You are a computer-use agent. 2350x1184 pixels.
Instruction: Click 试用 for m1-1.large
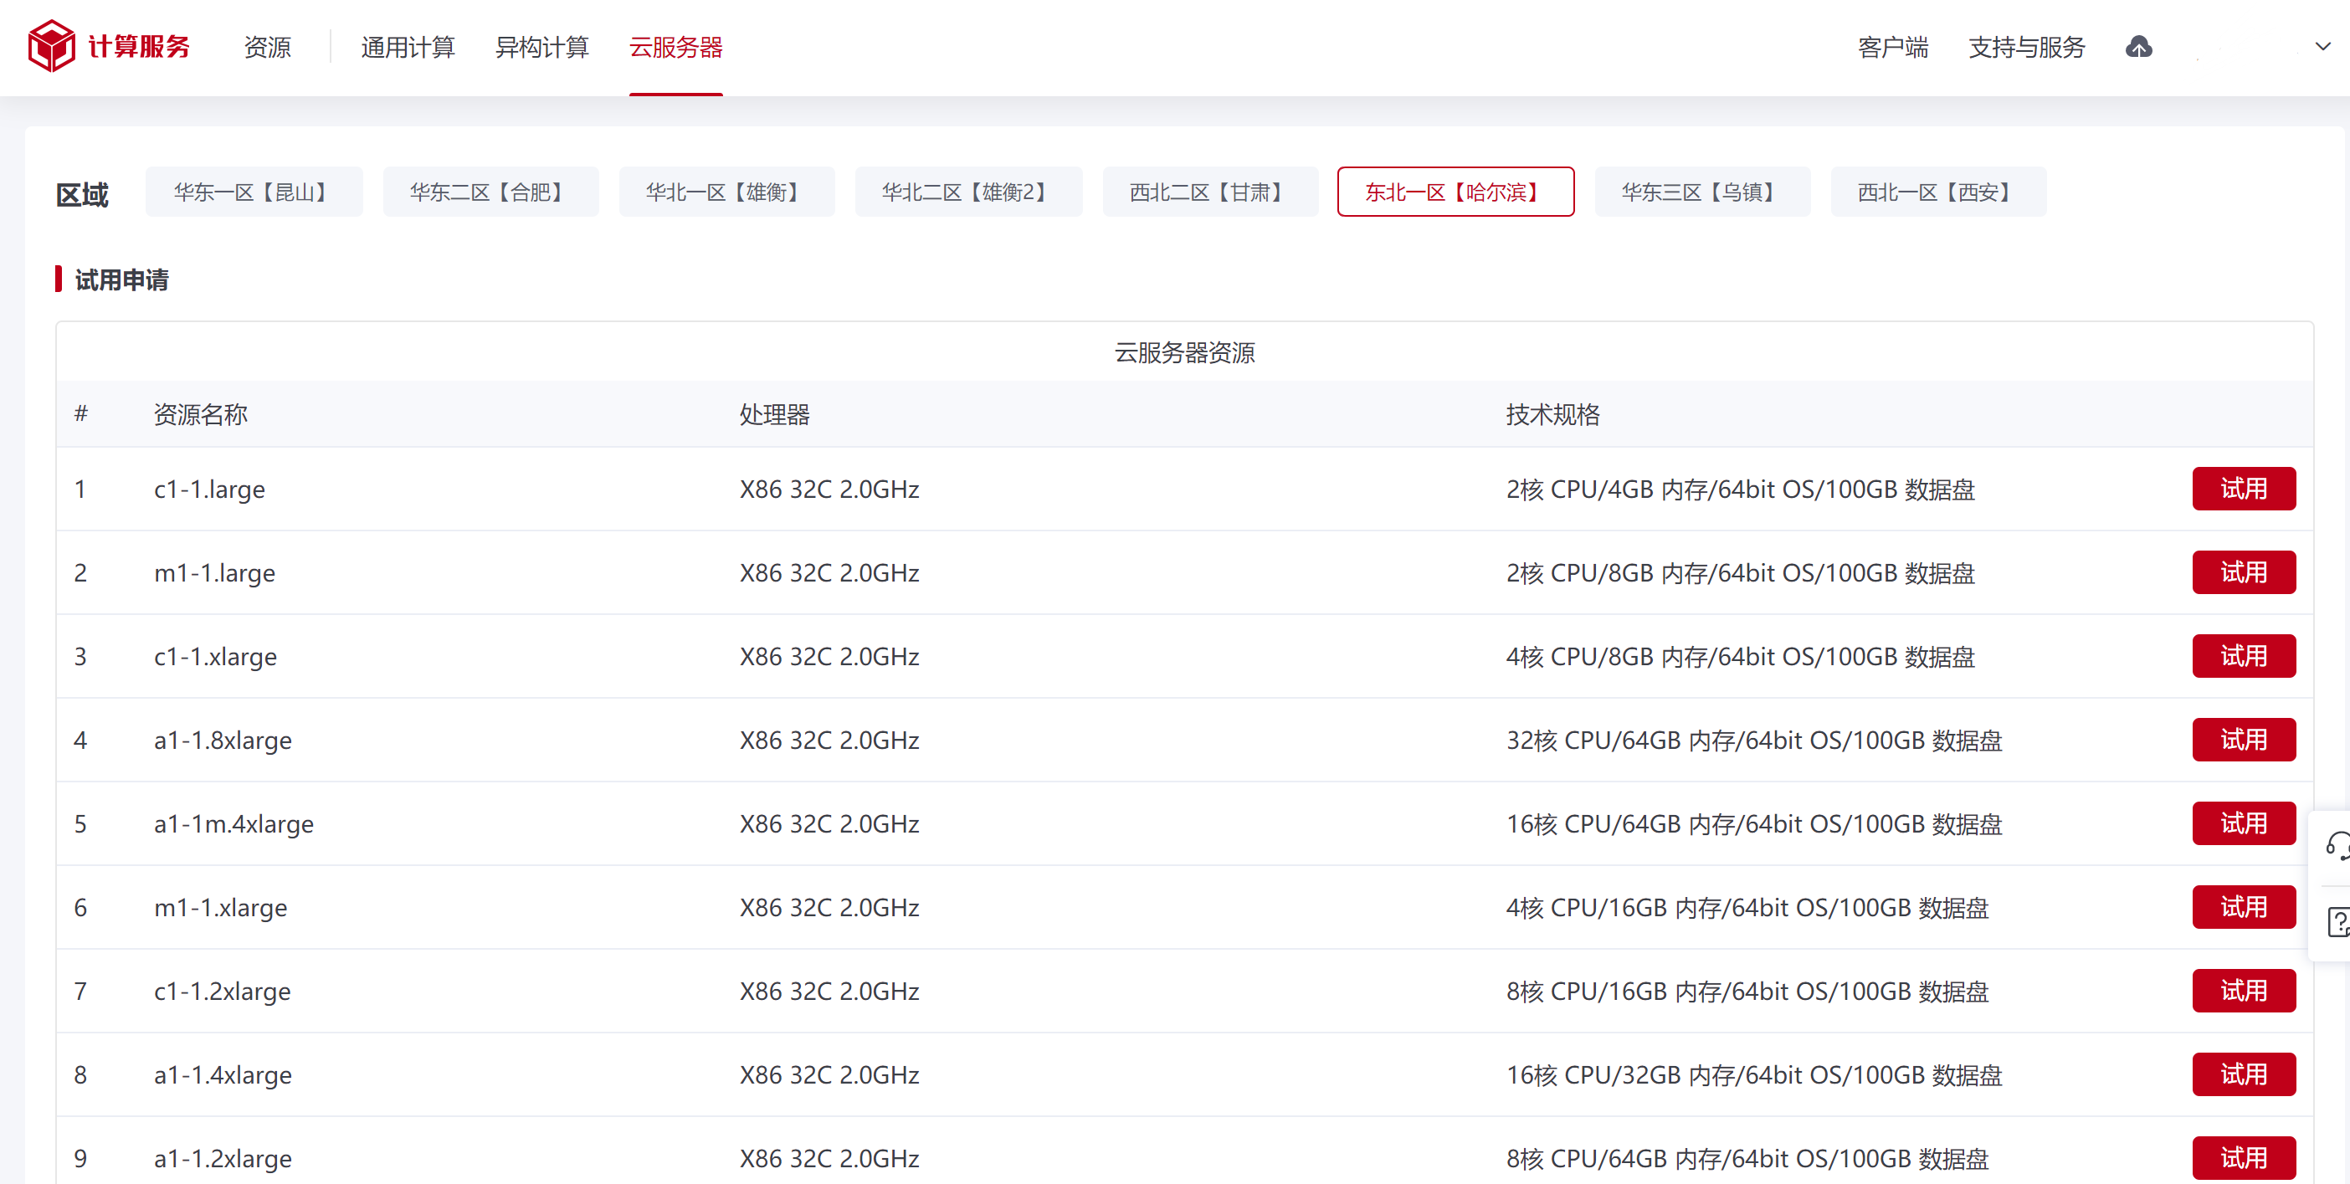(2245, 573)
